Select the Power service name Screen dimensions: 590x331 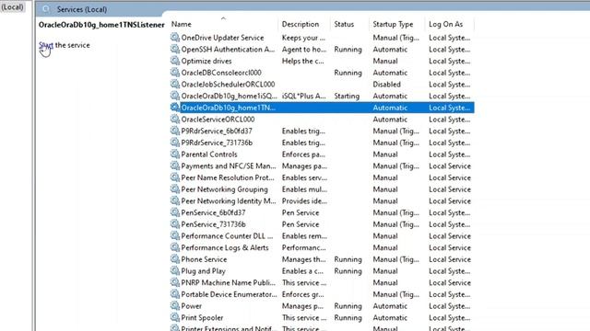tap(192, 306)
